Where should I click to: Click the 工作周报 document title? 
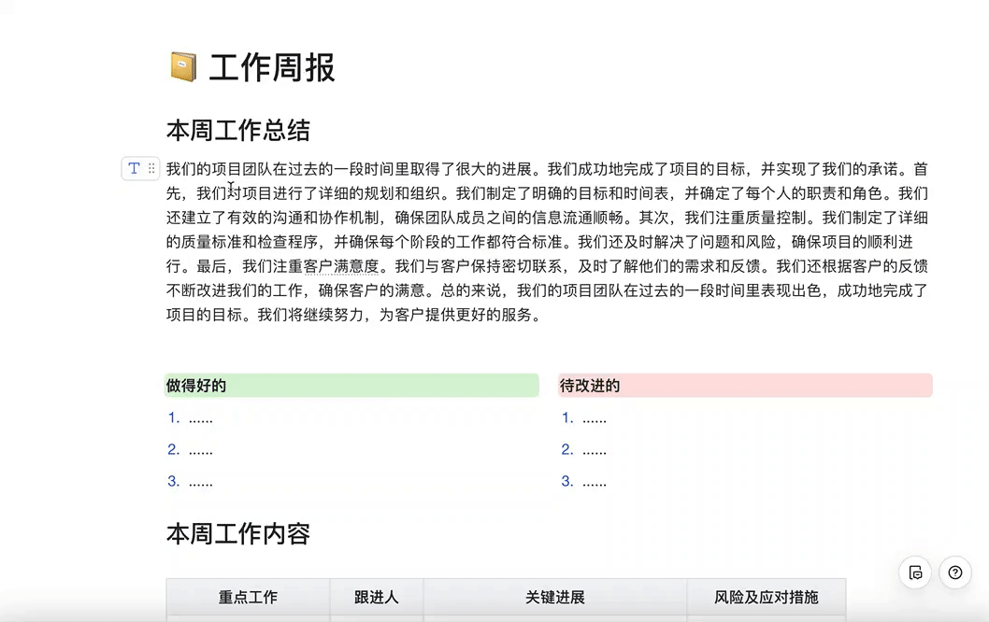(272, 67)
